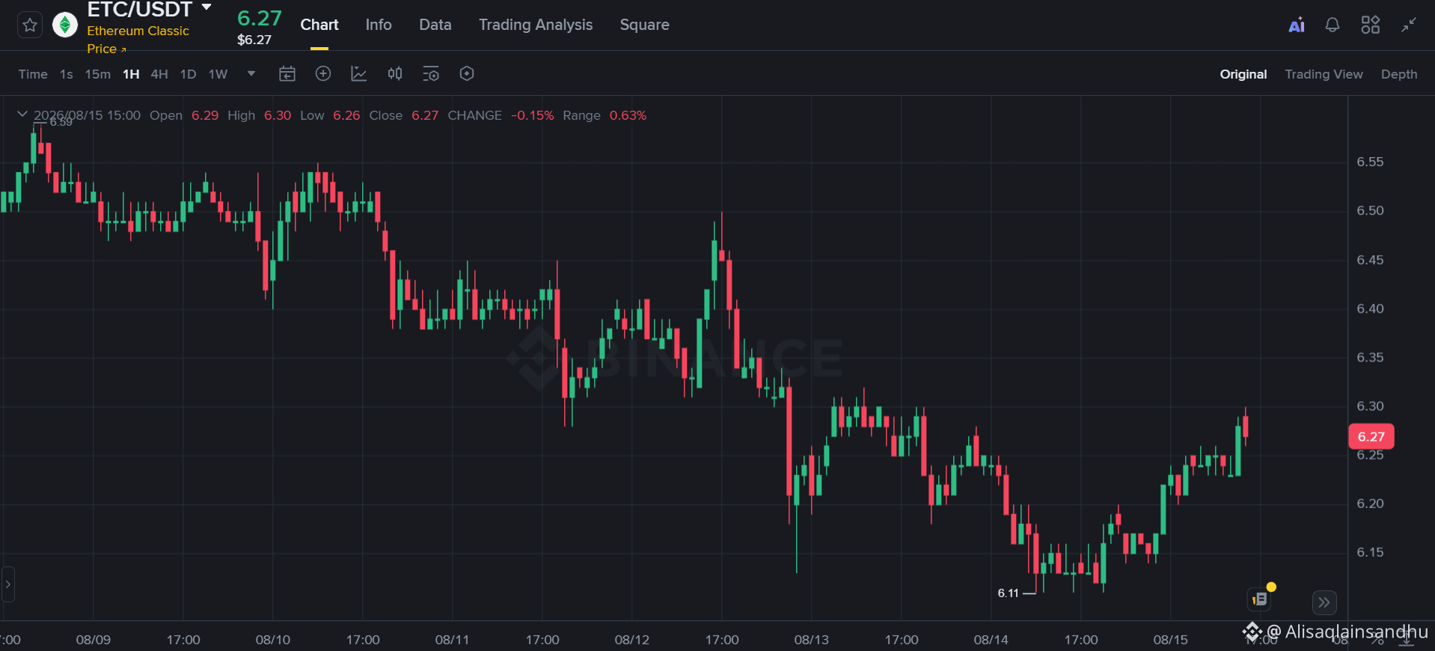
Task: Open the Info tab
Action: (x=379, y=25)
